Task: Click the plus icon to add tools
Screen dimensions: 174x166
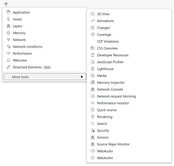Action: [x=6, y=4]
